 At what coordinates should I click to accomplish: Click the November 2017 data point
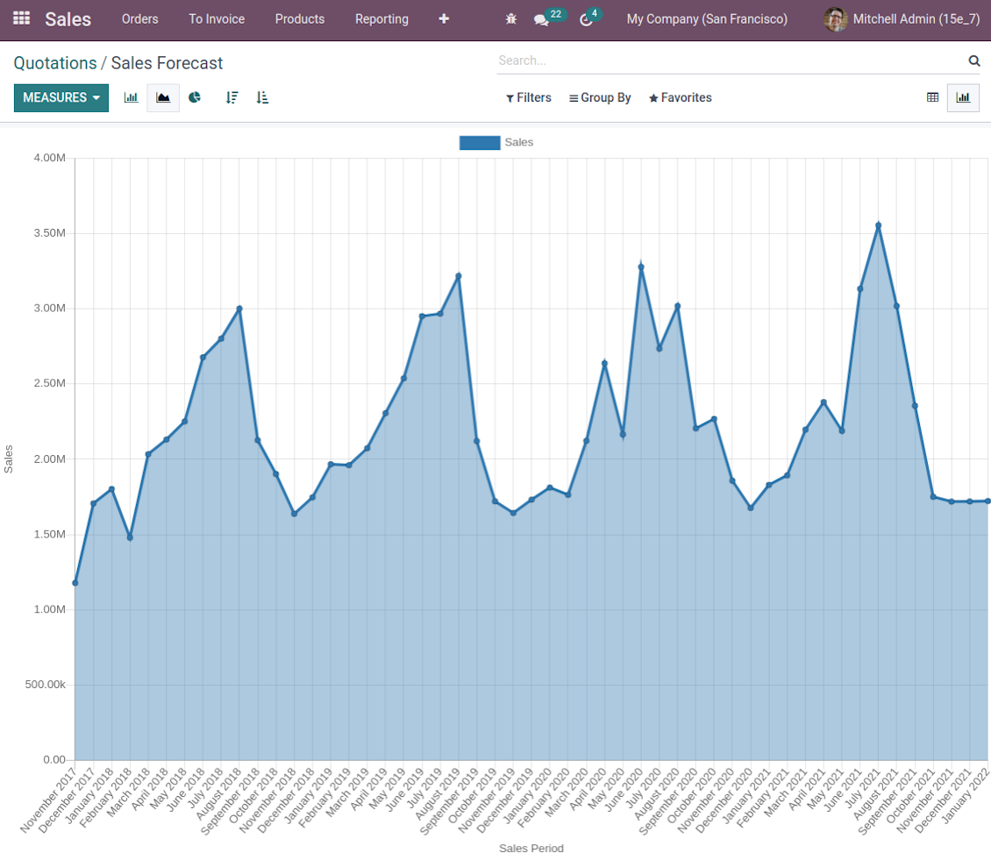[75, 583]
